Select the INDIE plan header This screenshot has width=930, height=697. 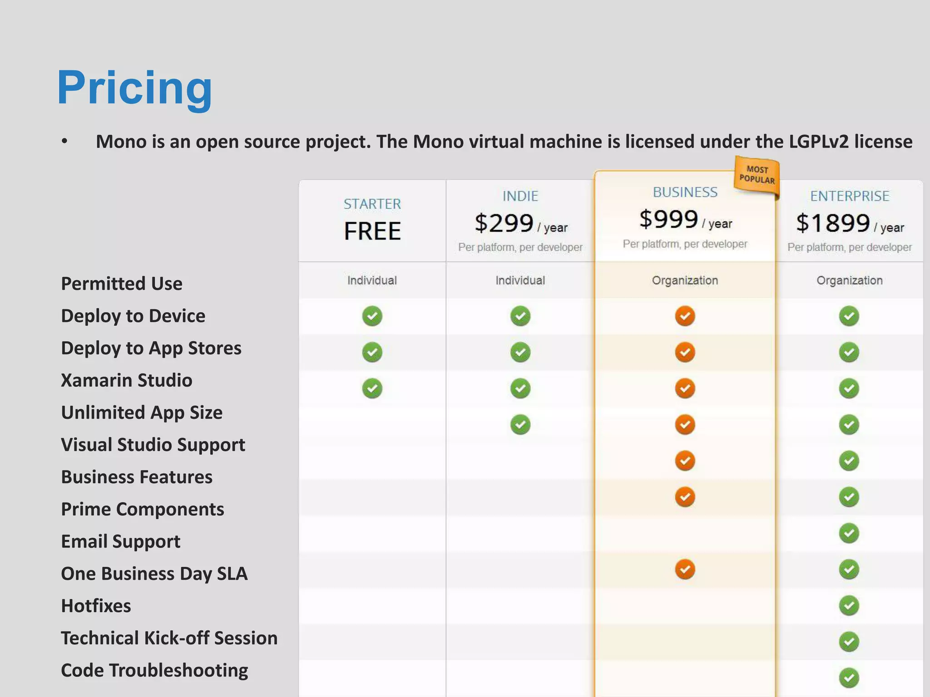pos(520,196)
